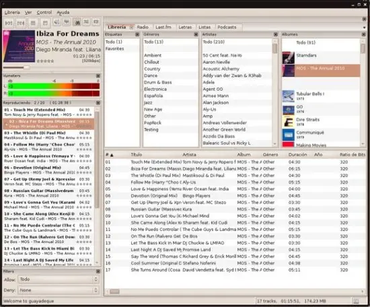
Task: Click the Starndars album cover thumbnail
Action: (289, 58)
